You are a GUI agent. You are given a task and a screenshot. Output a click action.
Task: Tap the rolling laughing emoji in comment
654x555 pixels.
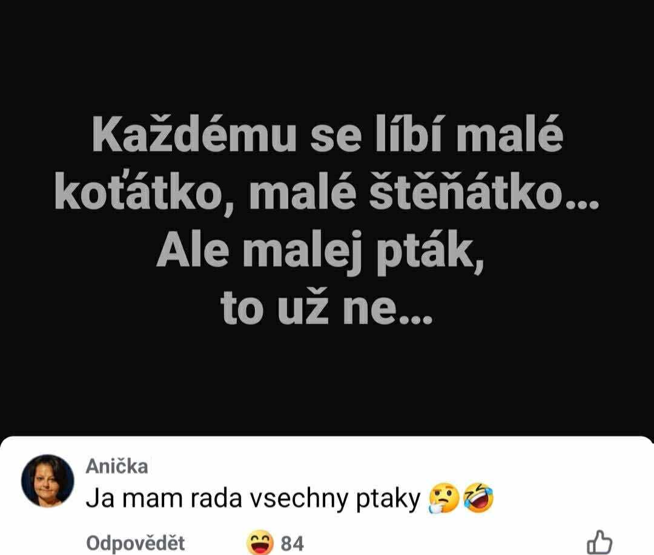tap(478, 498)
